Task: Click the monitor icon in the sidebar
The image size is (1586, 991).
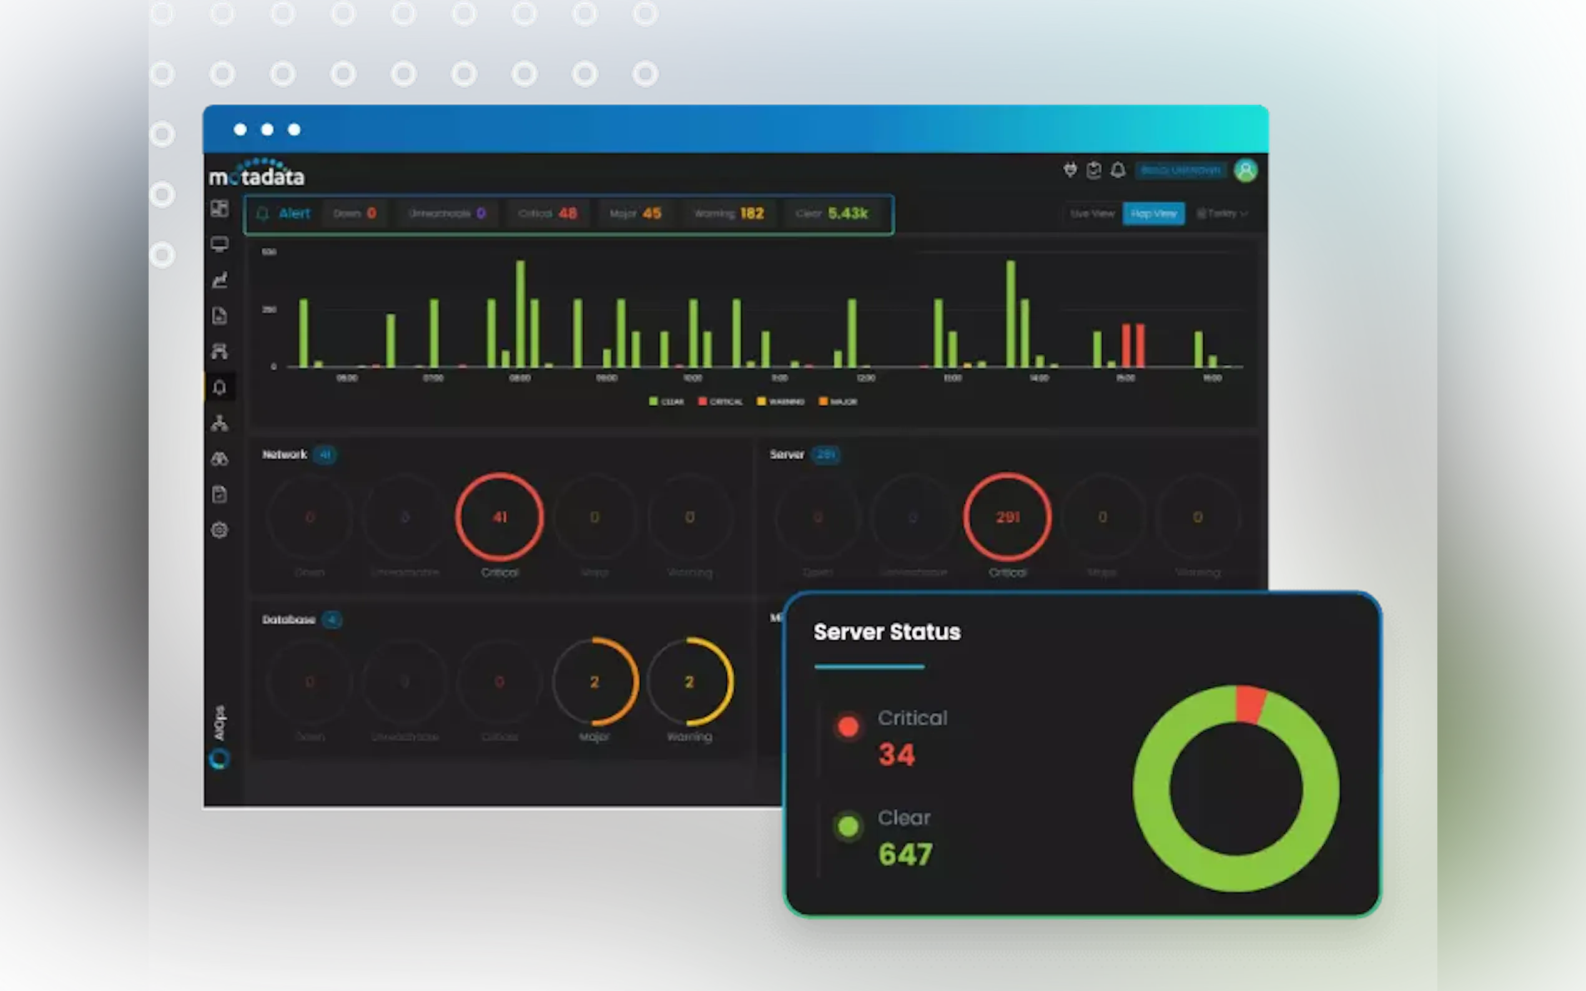Action: pyautogui.click(x=220, y=245)
